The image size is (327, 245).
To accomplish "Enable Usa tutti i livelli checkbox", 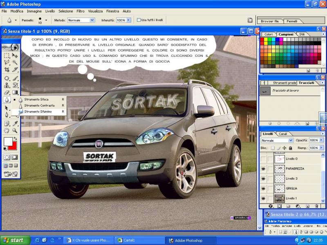I will (x=139, y=20).
